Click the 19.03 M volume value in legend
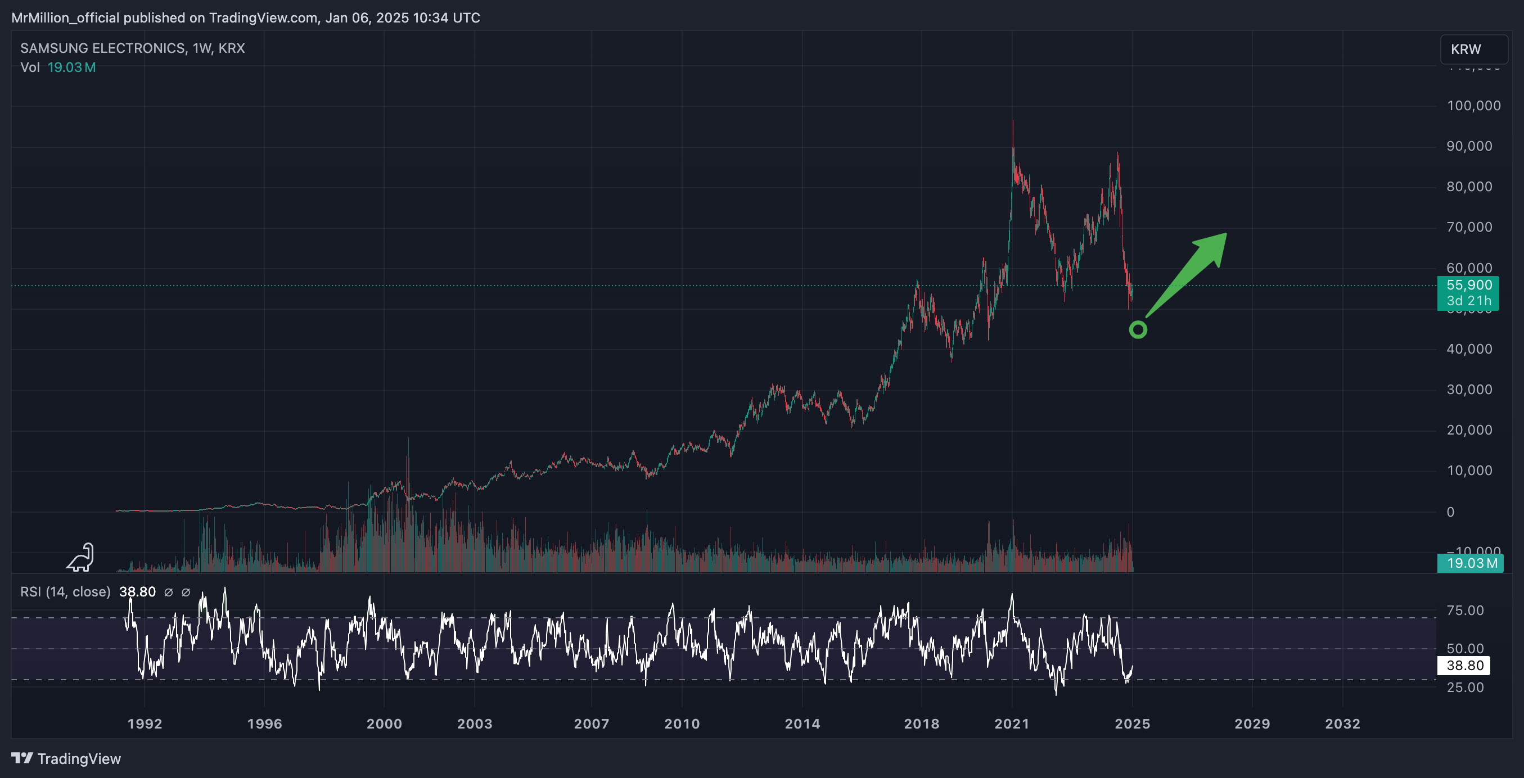 click(x=71, y=67)
